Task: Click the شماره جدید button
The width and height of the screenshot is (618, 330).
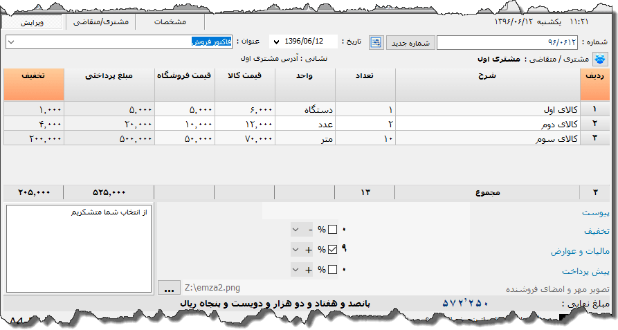Action: click(410, 43)
